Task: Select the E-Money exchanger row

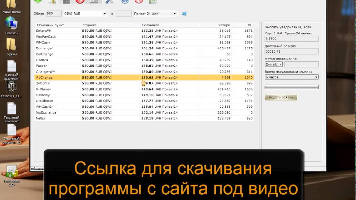Action: [144, 95]
